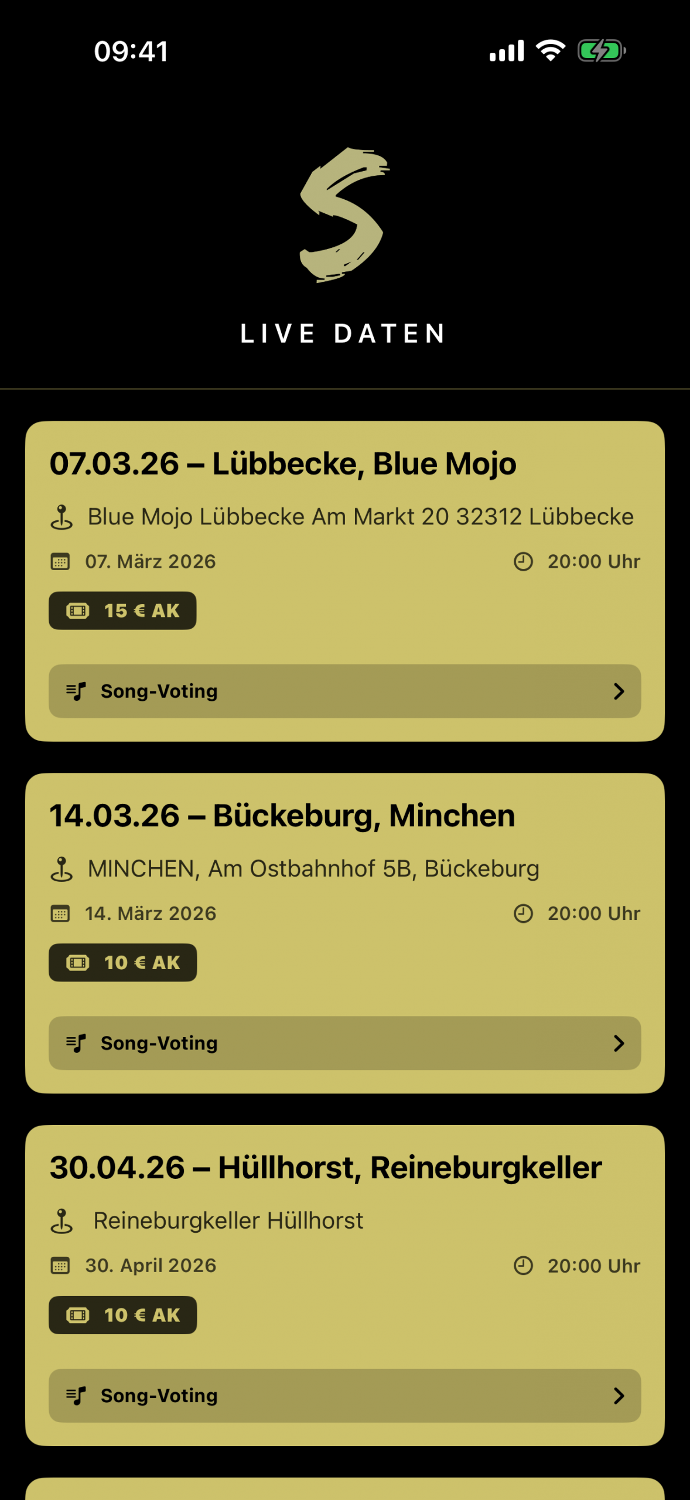Tap clock icon in the Hüllhorst card
The width and height of the screenshot is (690, 1500).
(x=523, y=1266)
